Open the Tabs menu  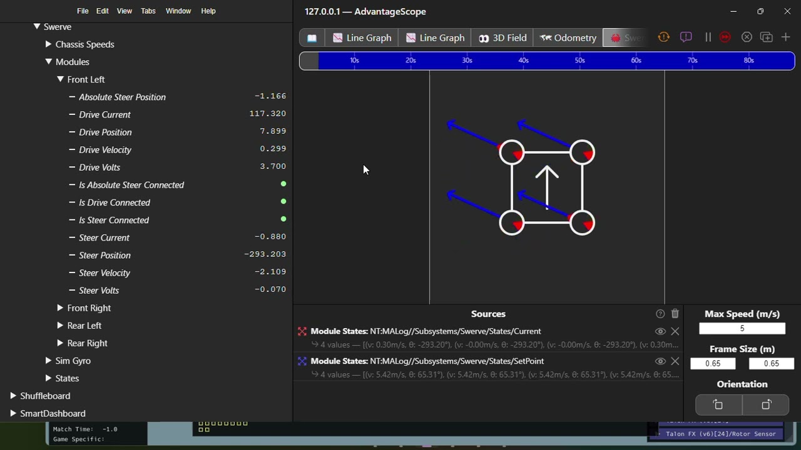point(148,11)
